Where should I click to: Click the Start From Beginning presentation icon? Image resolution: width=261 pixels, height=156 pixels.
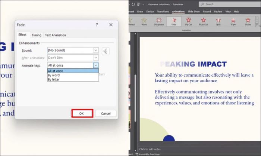[138, 4]
